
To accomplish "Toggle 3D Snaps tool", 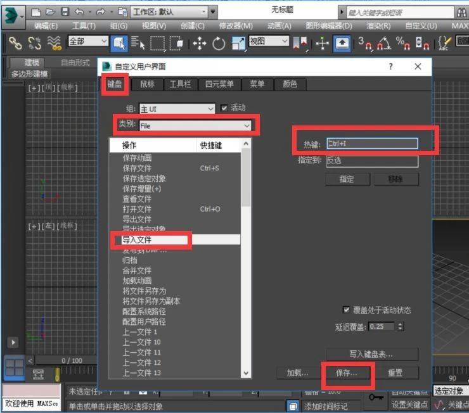I will [x=365, y=44].
